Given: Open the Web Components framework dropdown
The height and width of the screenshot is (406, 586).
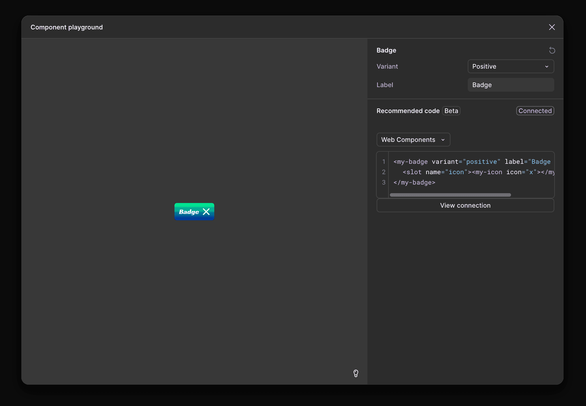Looking at the screenshot, I should (x=413, y=140).
